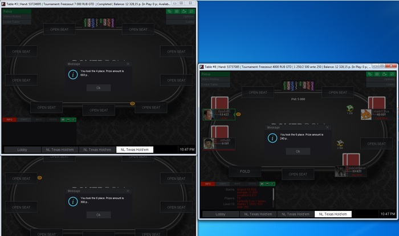Screen dimensions: 399x236
Task: Click Leave Table in Table #8
Action: (215, 84)
